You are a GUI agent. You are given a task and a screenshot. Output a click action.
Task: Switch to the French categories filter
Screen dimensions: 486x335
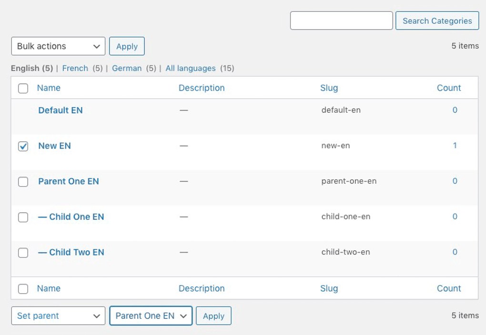point(75,68)
